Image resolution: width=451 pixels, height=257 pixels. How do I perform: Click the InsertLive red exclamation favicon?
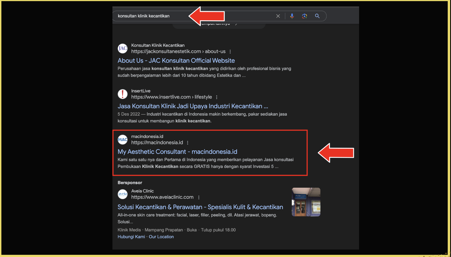pos(123,94)
